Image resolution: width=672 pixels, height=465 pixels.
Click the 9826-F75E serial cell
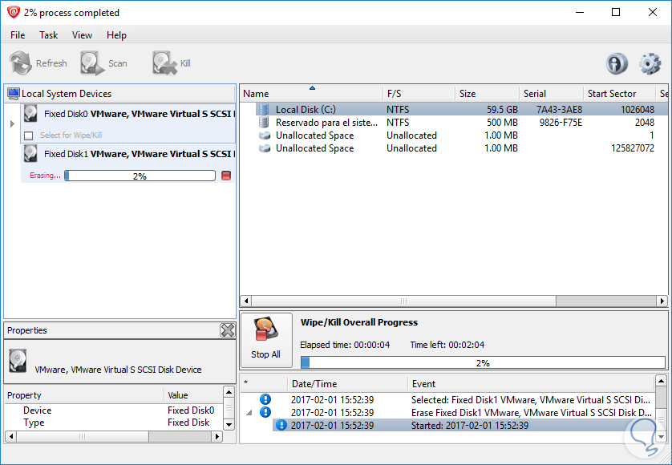tap(561, 123)
